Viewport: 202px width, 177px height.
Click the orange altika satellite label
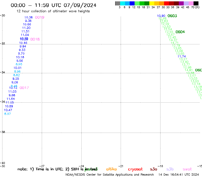(x=111, y=169)
